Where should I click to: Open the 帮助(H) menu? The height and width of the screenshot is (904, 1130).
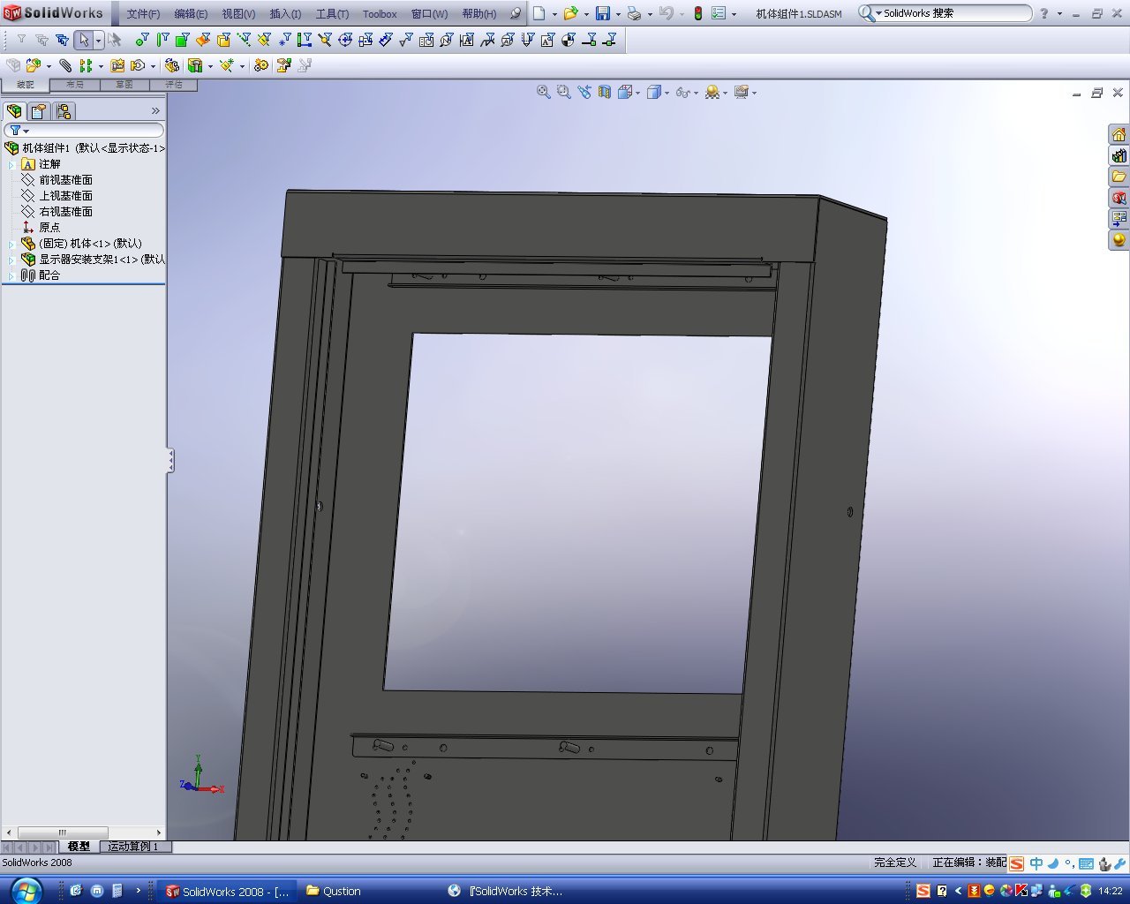pyautogui.click(x=479, y=14)
